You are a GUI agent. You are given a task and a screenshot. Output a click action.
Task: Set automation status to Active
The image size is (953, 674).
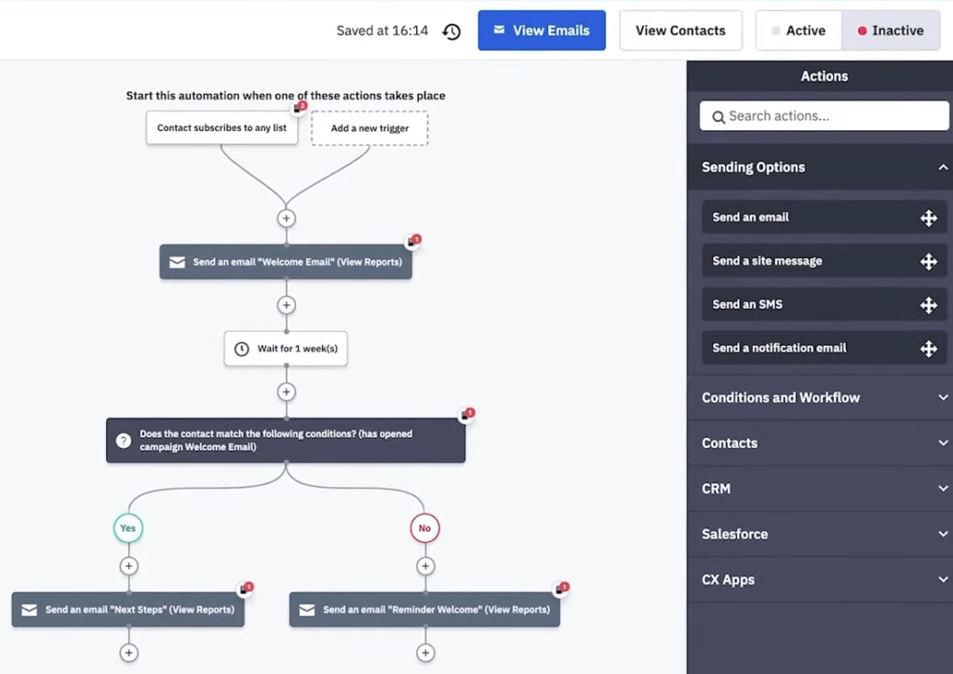(x=798, y=31)
